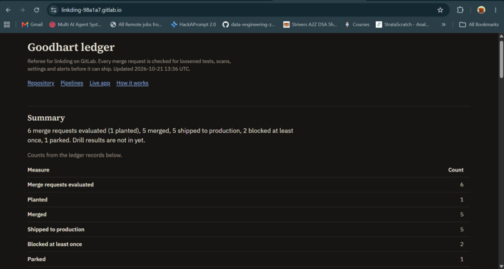Open the All Bookmarks folder
The width and height of the screenshot is (504, 269).
point(479,24)
